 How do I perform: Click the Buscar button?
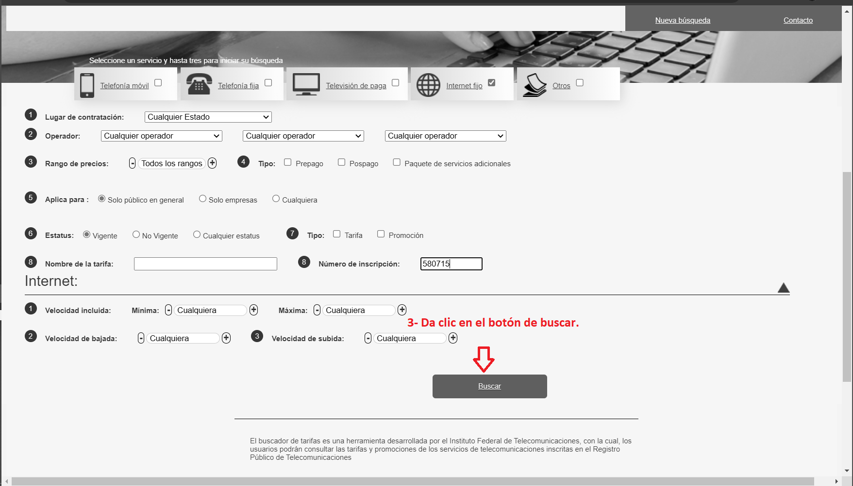coord(489,386)
